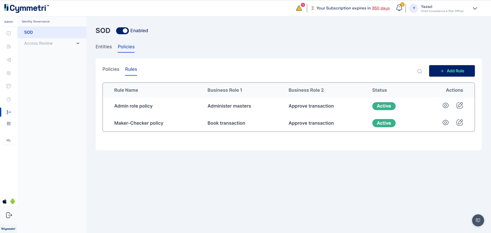Click the search icon beside Add Rule
Viewport: 491px width, 233px height.
point(420,71)
